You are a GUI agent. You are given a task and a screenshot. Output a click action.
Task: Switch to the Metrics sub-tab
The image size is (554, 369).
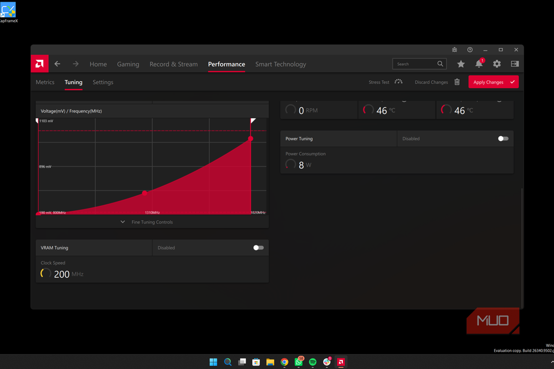point(45,82)
